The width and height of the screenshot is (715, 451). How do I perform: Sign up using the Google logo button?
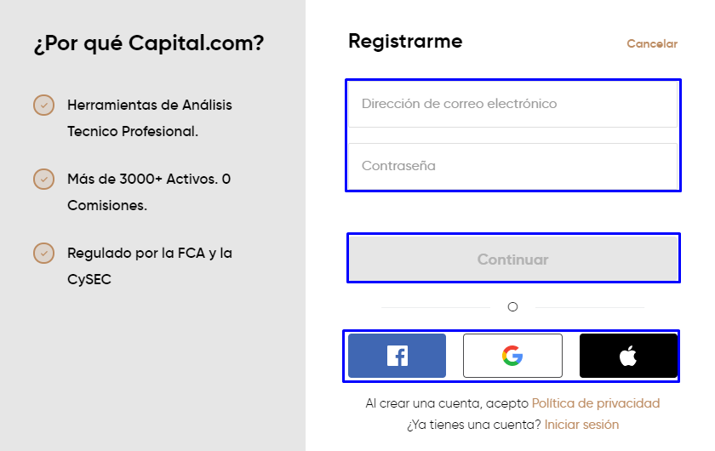pos(512,356)
